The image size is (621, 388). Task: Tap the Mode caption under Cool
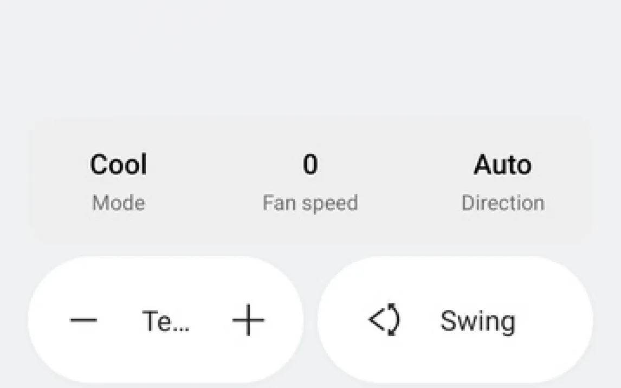coord(119,203)
